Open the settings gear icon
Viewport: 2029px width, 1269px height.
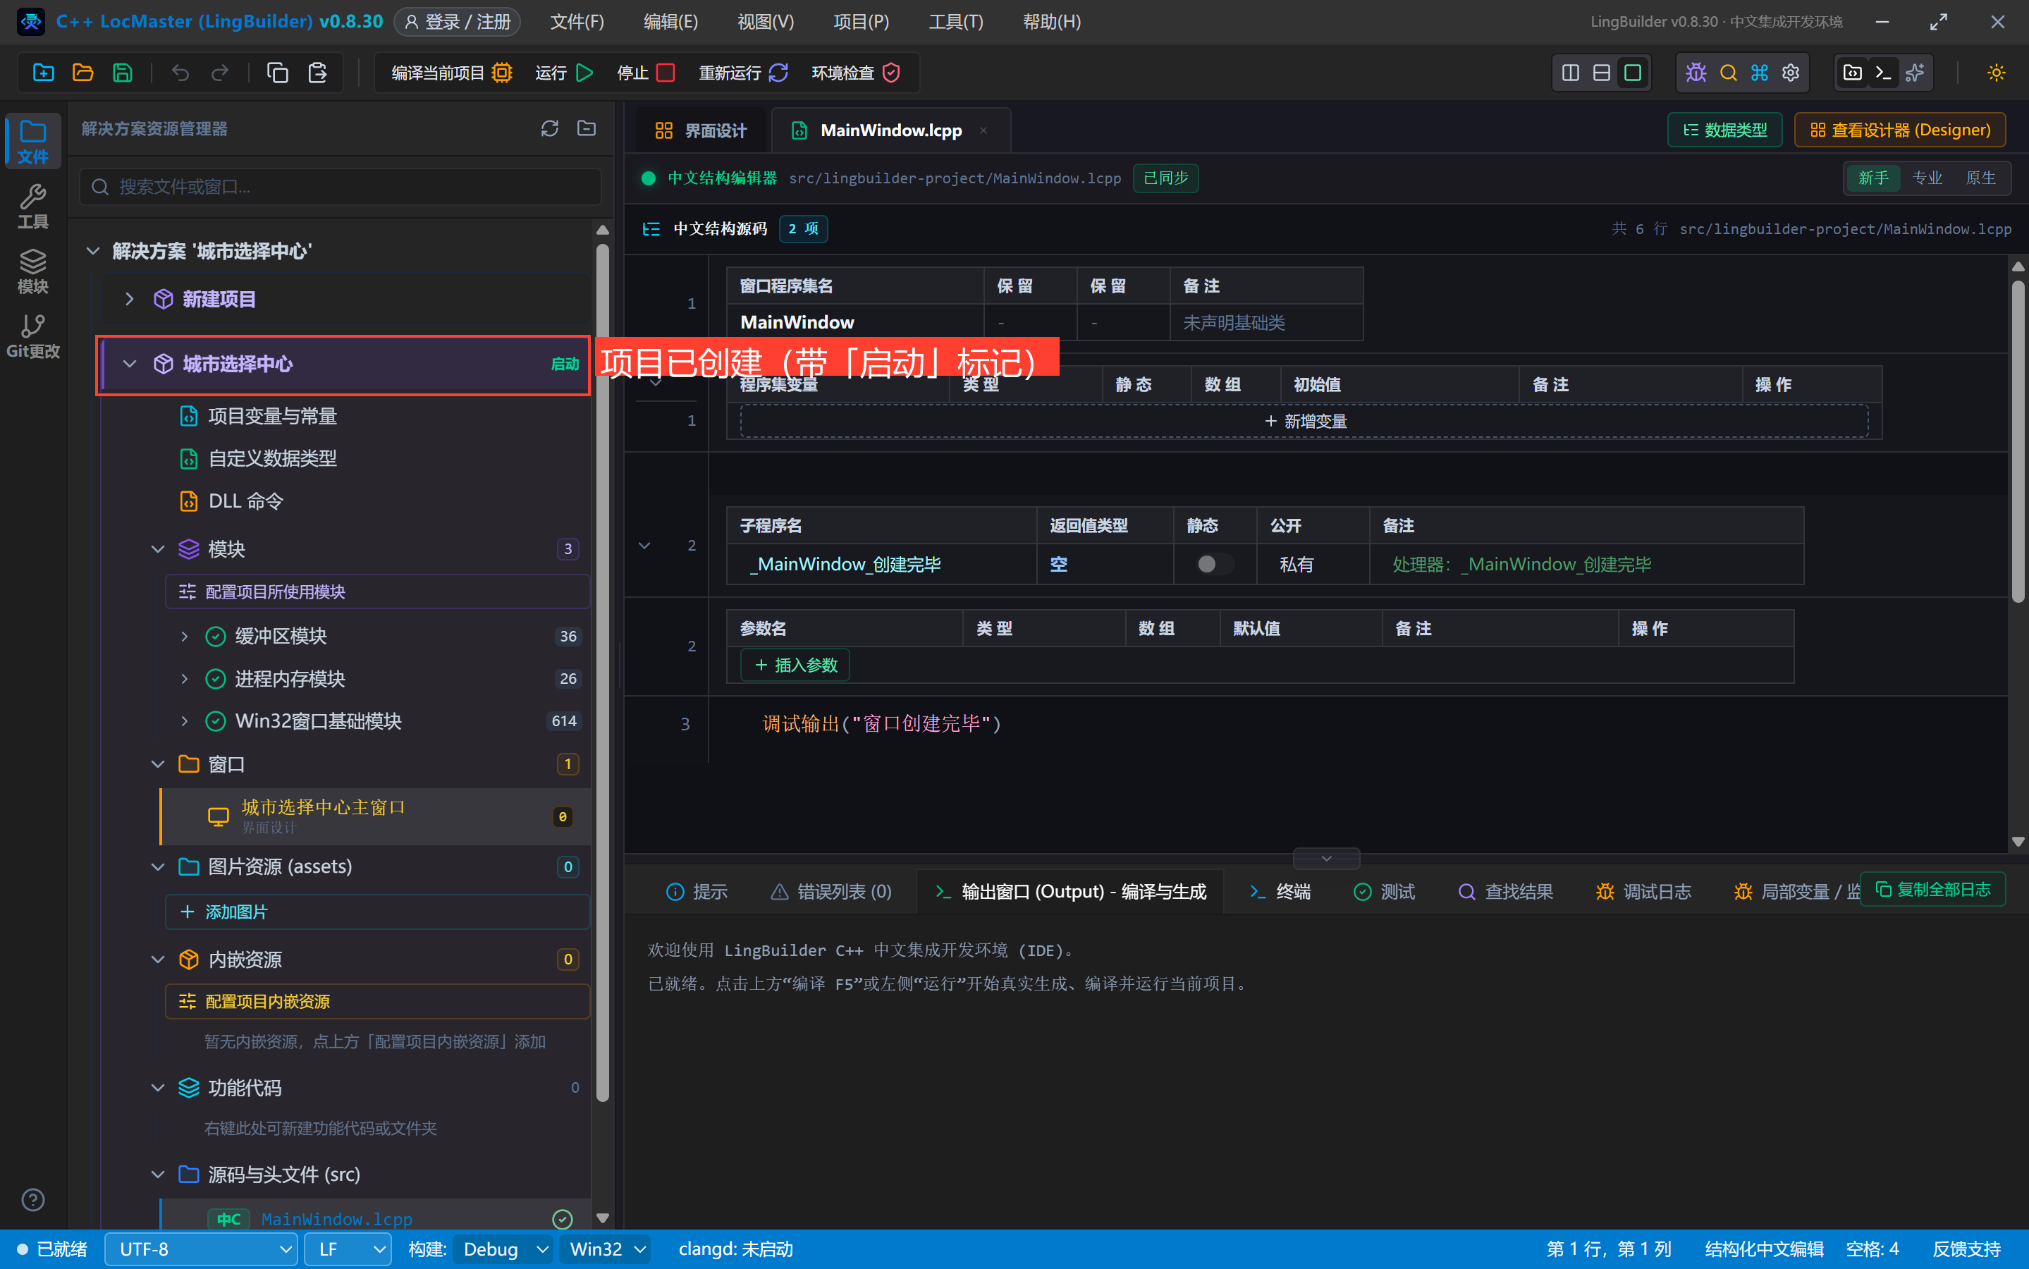tap(1791, 73)
